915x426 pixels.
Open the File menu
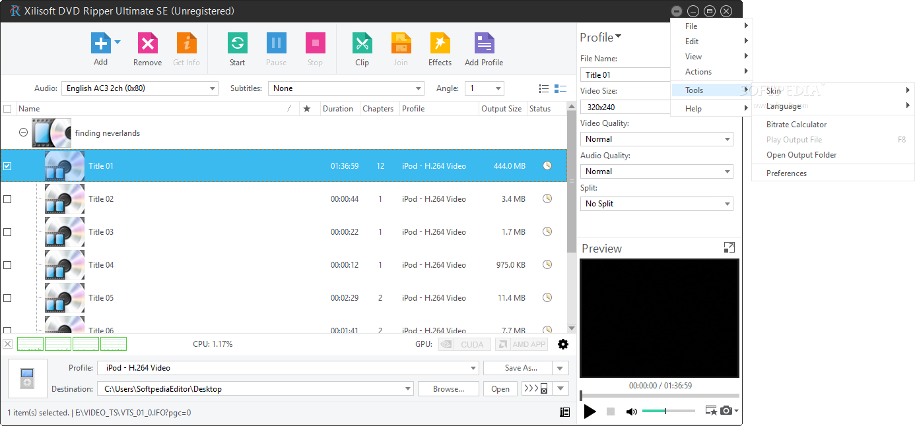pyautogui.click(x=711, y=26)
